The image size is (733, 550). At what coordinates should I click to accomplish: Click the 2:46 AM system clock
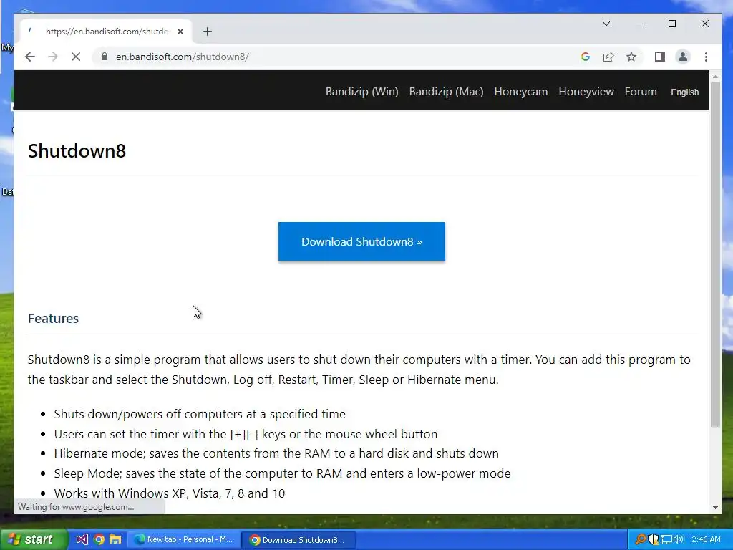[706, 539]
